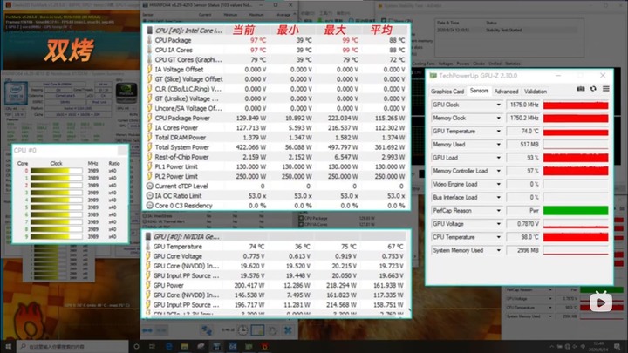
Task: Open the Windows Start menu
Action: [8, 346]
